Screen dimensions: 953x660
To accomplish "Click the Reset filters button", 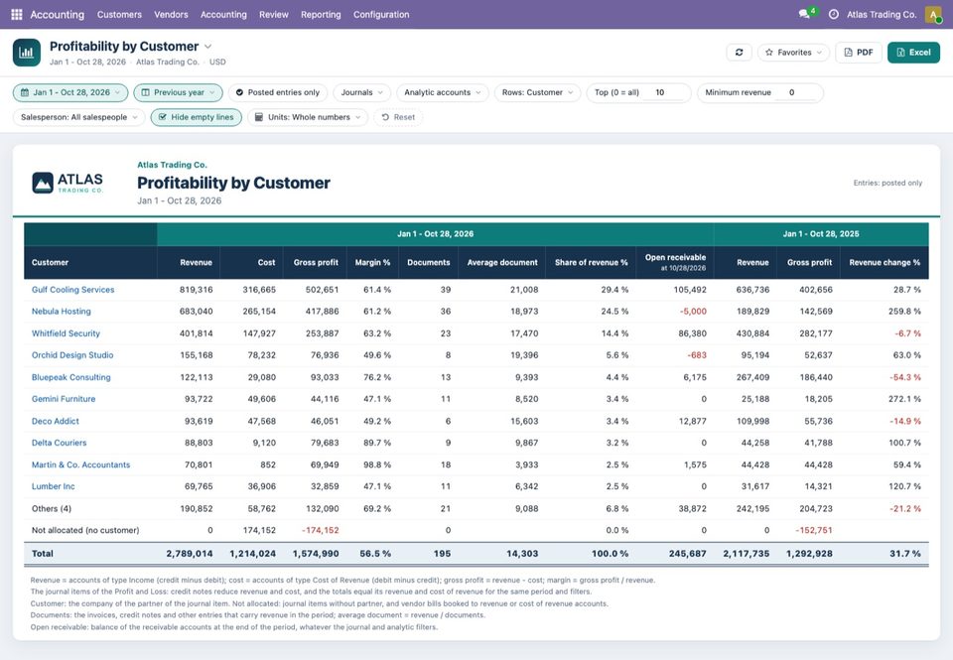I will [398, 117].
